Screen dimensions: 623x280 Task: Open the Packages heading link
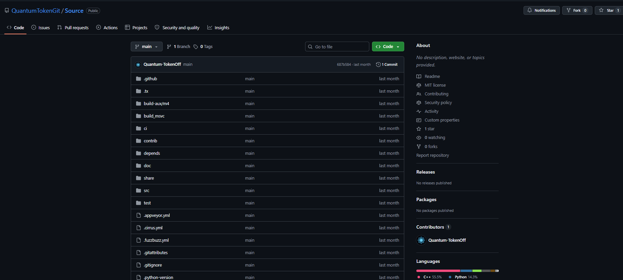(426, 199)
